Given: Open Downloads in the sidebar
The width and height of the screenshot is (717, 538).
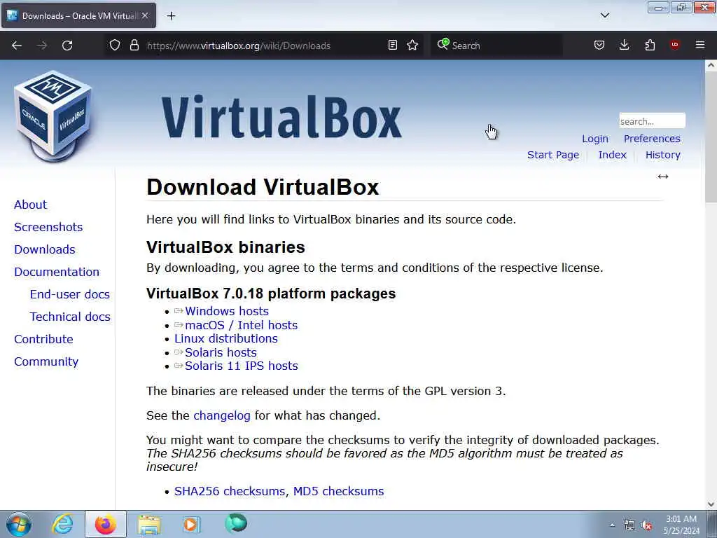Looking at the screenshot, I should click(44, 249).
